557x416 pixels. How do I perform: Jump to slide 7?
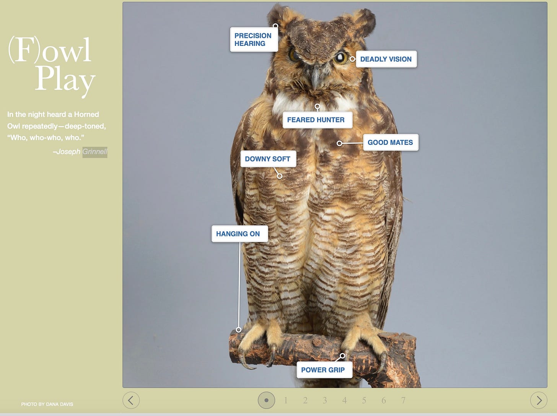tap(403, 400)
